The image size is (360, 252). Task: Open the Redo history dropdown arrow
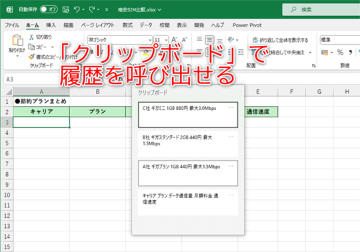[x=98, y=9]
